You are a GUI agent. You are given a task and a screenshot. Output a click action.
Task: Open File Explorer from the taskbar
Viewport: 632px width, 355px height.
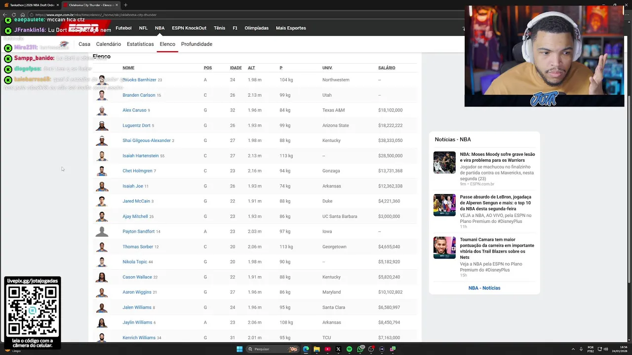[316, 349]
